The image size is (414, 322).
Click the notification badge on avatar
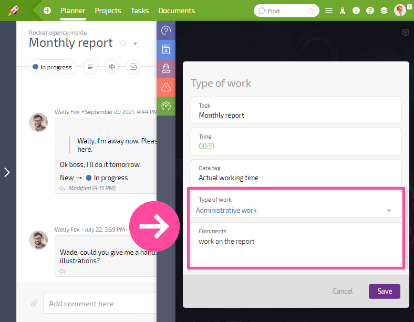pos(409,7)
